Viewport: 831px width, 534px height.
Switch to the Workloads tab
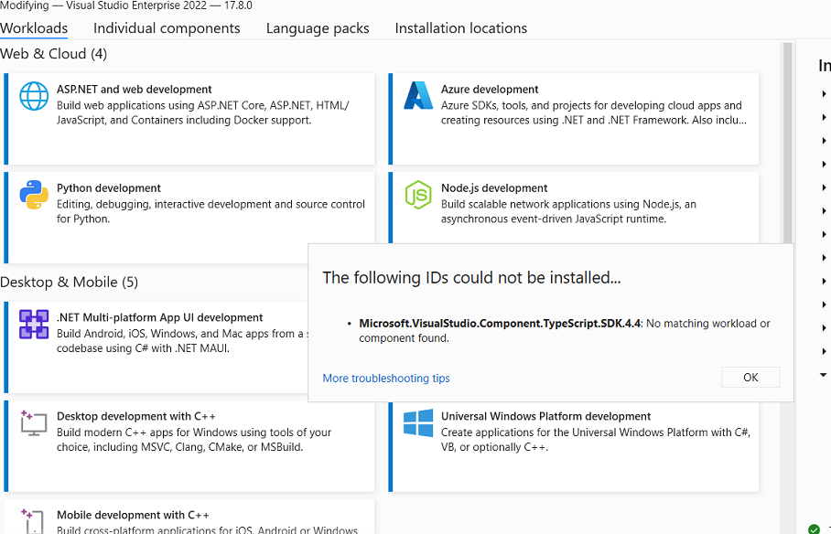tap(34, 28)
